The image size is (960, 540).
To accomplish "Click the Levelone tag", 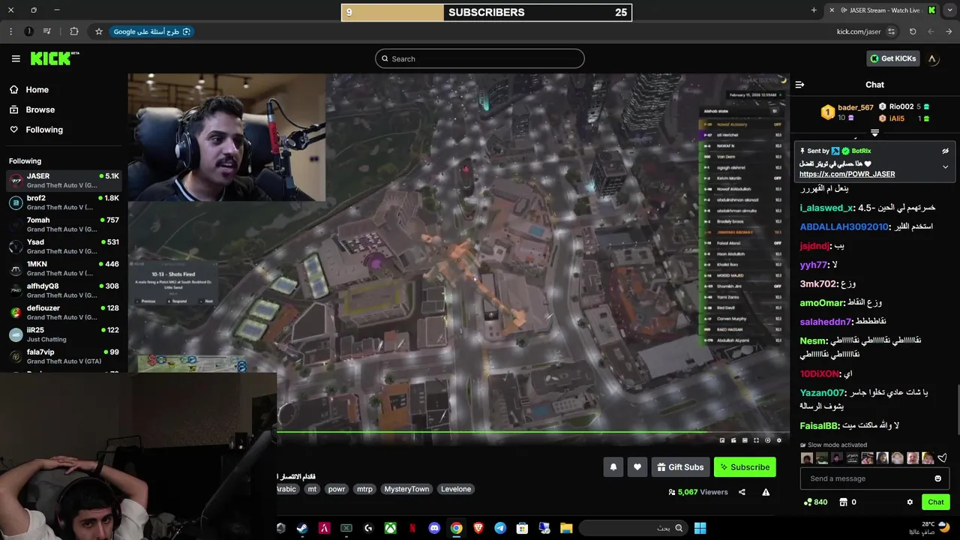I will pos(456,489).
